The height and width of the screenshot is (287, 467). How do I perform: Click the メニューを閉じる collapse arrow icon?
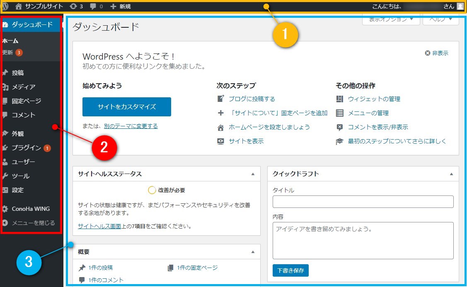[x=5, y=223]
